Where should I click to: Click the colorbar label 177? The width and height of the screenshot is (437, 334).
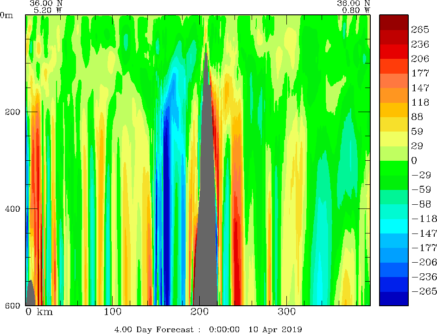click(420, 73)
